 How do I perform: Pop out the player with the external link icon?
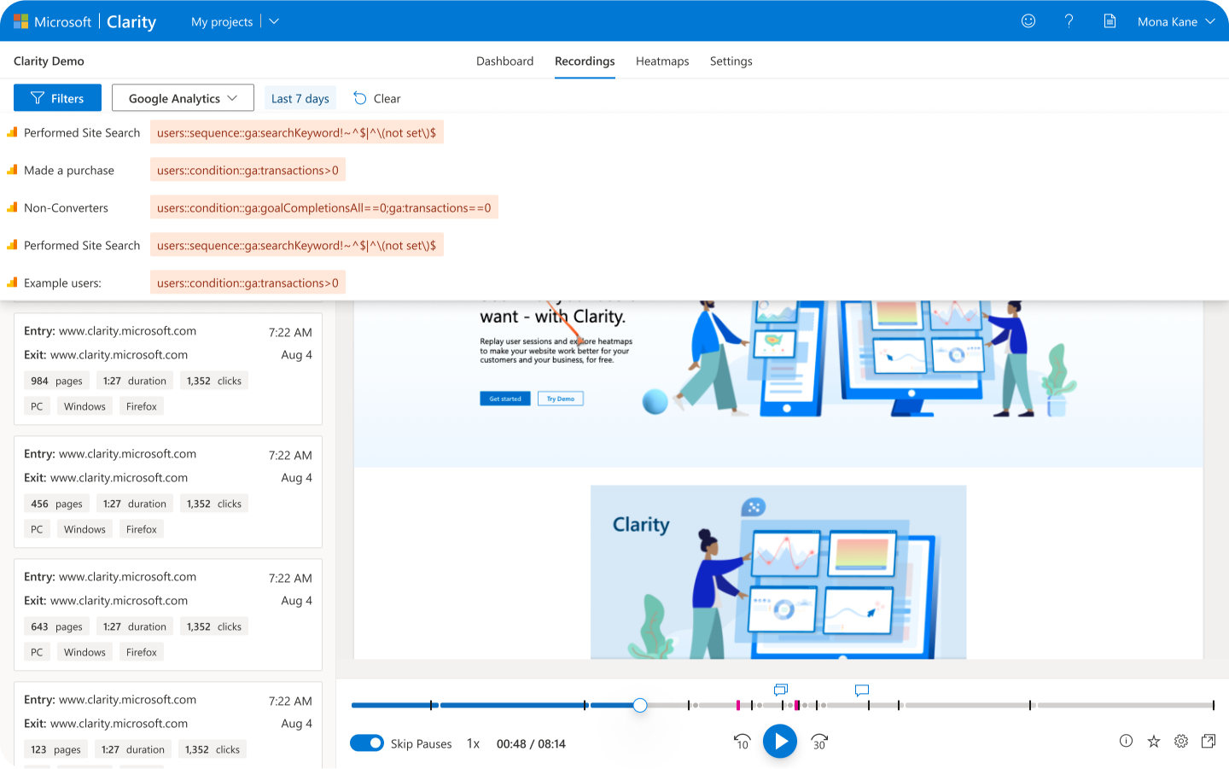[1209, 742]
